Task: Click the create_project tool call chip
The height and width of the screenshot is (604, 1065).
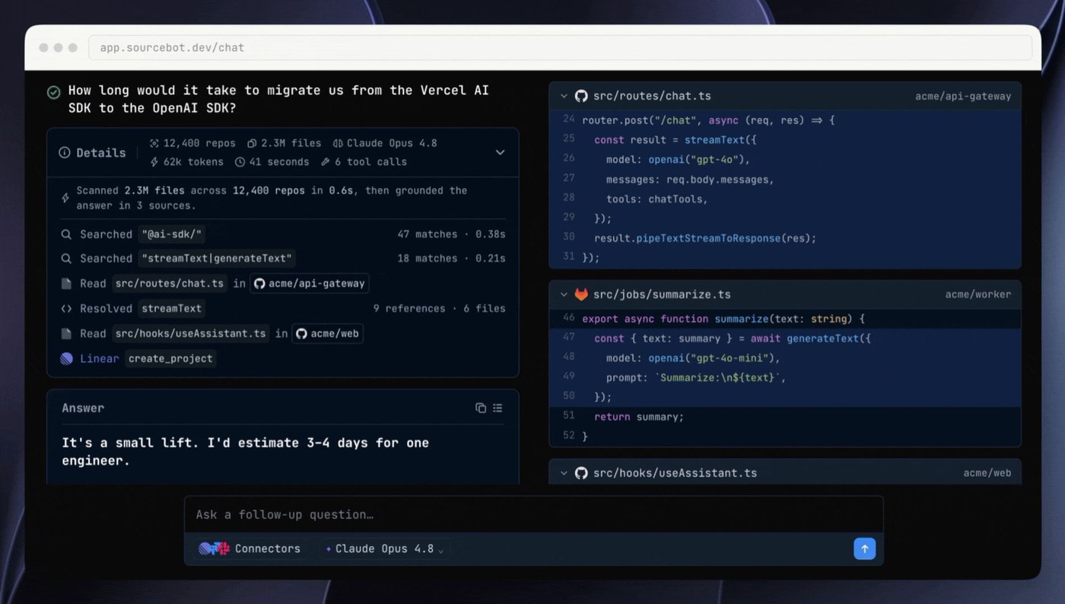Action: pyautogui.click(x=170, y=358)
